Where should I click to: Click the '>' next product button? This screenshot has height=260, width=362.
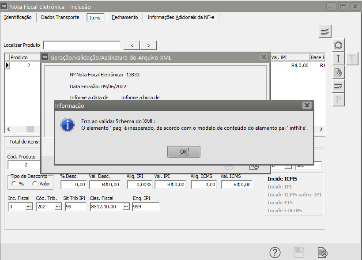(148, 45)
